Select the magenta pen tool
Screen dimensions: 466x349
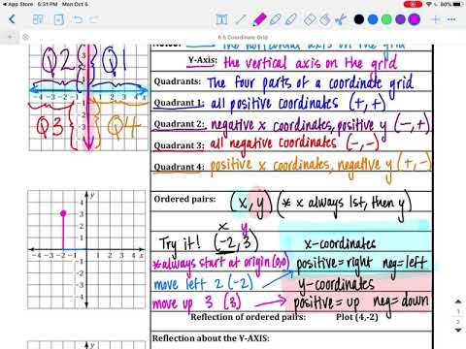tap(259, 19)
